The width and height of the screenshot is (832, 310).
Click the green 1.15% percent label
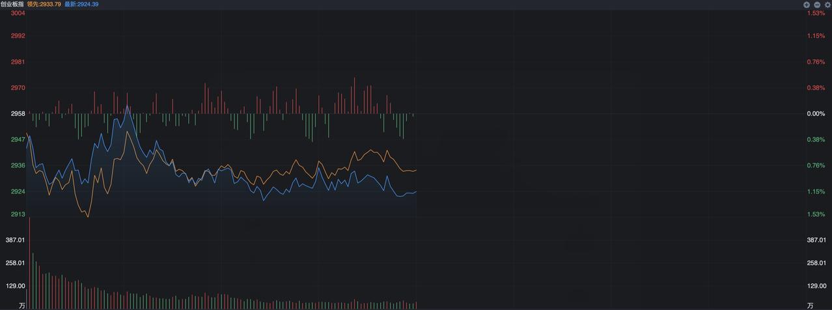click(816, 191)
